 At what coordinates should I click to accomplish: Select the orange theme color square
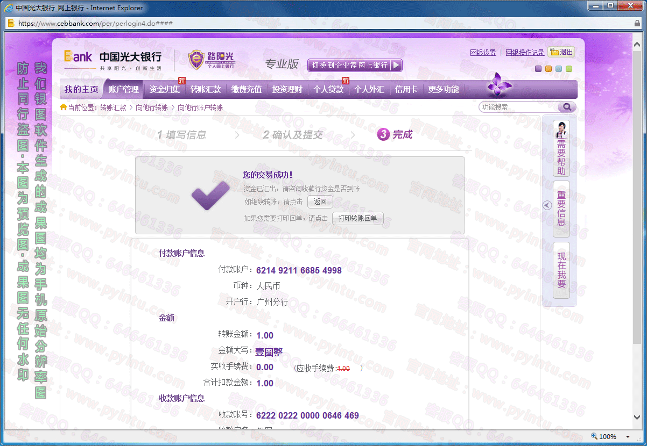(x=548, y=69)
